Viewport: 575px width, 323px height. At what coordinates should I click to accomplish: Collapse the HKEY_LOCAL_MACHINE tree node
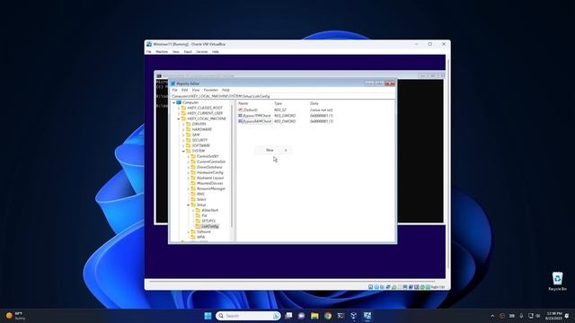tap(179, 118)
